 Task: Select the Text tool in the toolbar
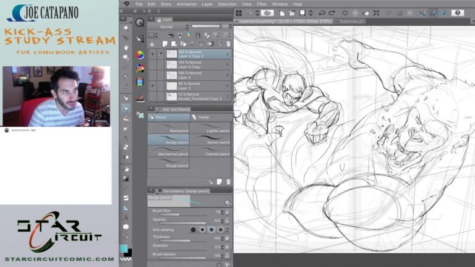click(126, 217)
